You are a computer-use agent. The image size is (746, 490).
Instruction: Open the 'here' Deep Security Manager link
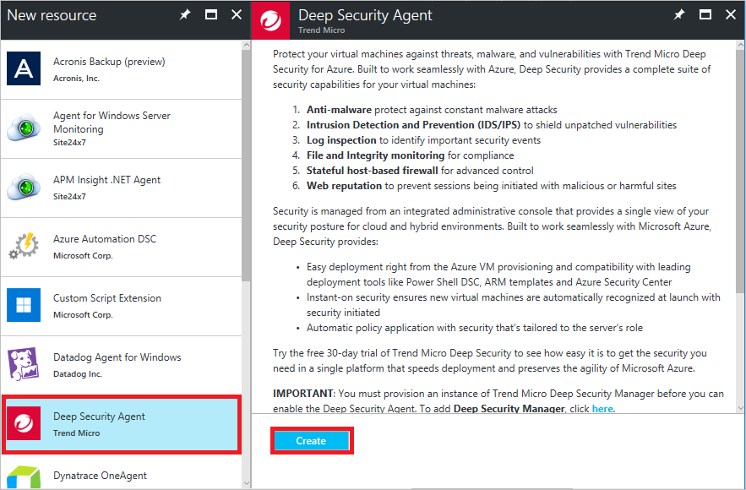pyautogui.click(x=602, y=409)
